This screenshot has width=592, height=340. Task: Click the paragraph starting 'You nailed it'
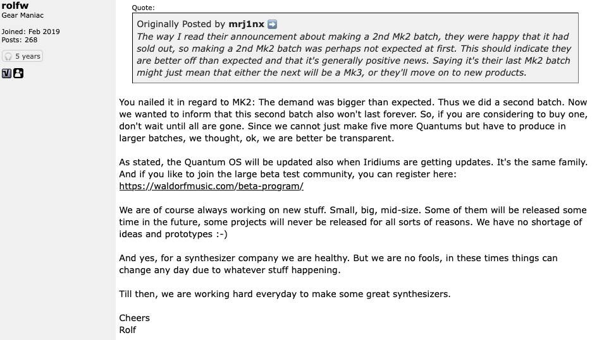(x=353, y=120)
